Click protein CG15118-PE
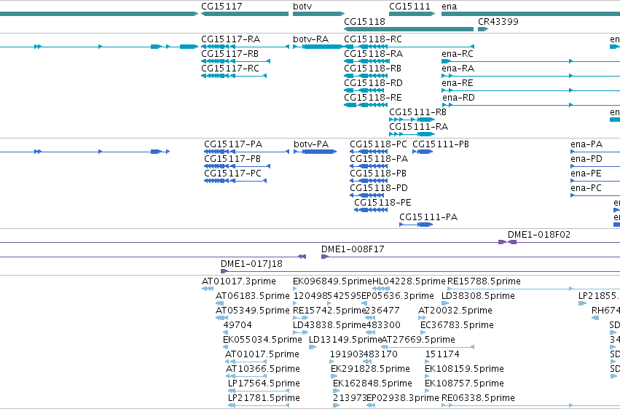The width and height of the screenshot is (620, 409). (371, 210)
